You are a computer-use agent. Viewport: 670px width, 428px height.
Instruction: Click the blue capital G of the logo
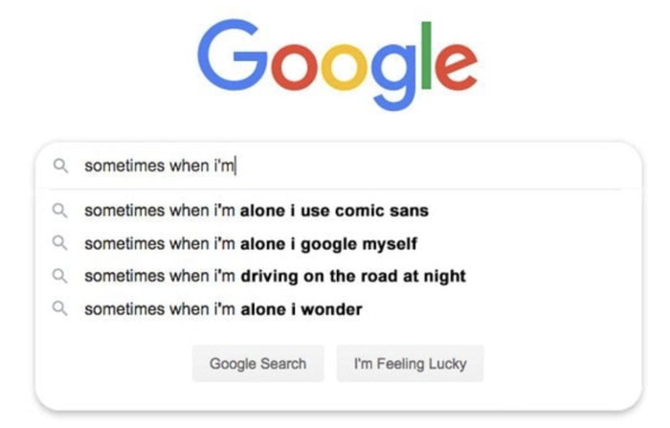pyautogui.click(x=232, y=55)
